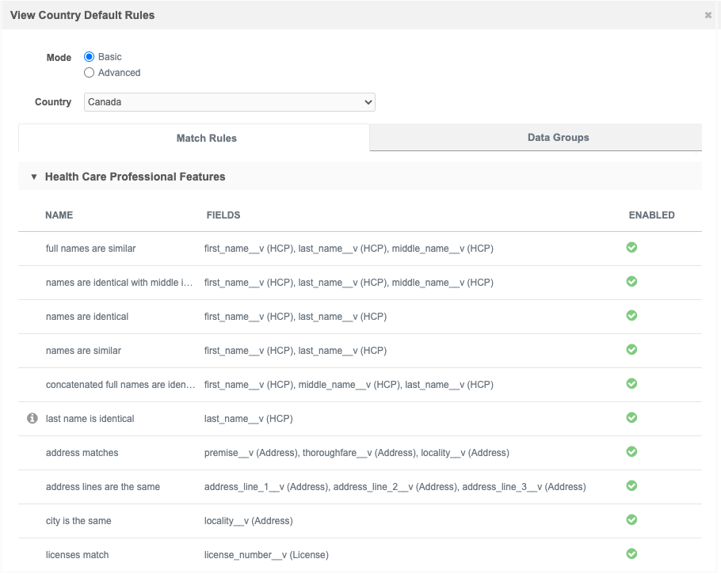Click the licenses match rule name
The width and height of the screenshot is (721, 574).
point(78,555)
